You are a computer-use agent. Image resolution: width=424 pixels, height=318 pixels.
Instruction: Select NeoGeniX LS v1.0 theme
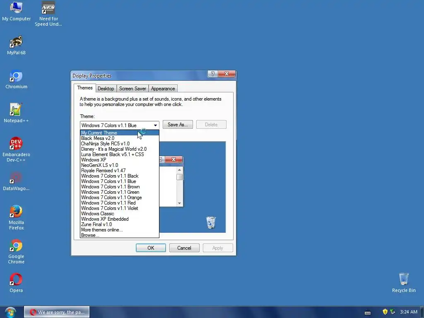point(120,165)
